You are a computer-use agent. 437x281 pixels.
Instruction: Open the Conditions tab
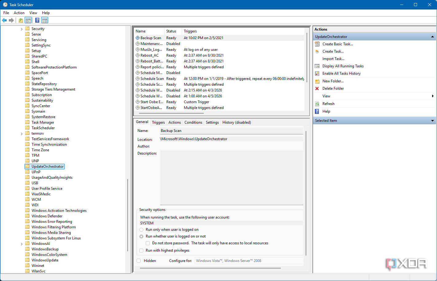[x=193, y=122]
